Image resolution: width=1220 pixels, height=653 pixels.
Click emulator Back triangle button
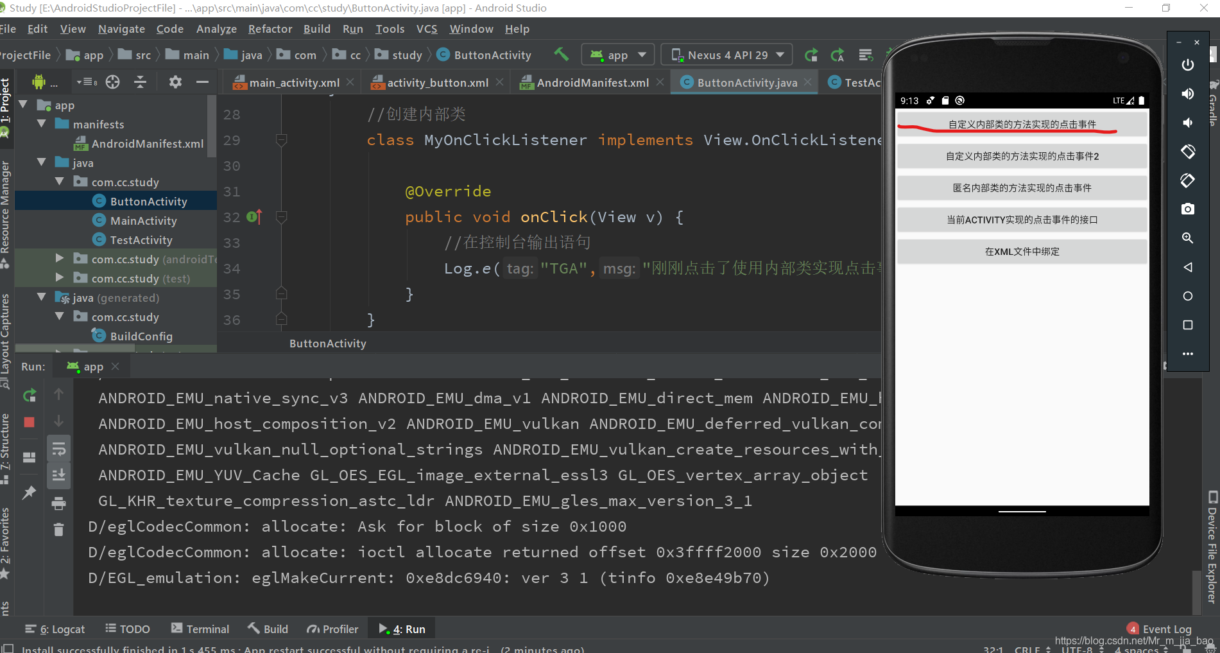click(1188, 267)
